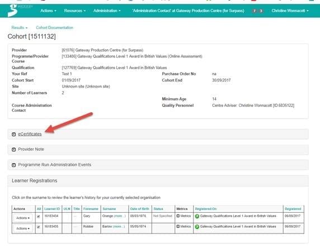Open the Results dropdown
This screenshot has width=320, height=248.
[x=20, y=27]
